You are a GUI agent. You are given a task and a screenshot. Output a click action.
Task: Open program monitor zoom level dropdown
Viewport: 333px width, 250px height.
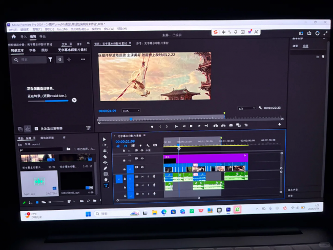(131, 111)
